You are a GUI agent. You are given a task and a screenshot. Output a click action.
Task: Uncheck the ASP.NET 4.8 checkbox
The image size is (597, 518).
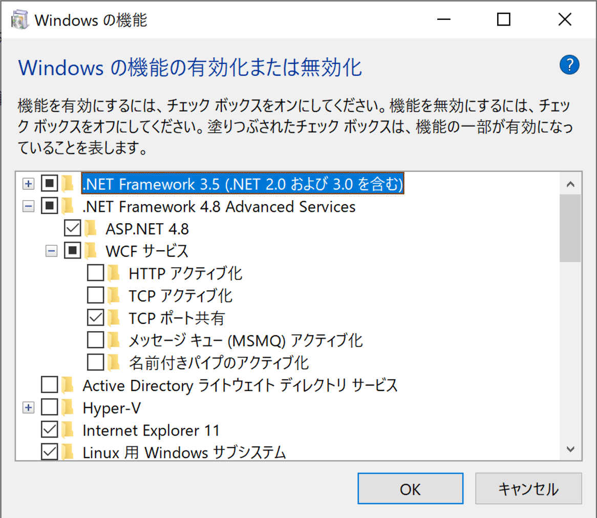72,228
